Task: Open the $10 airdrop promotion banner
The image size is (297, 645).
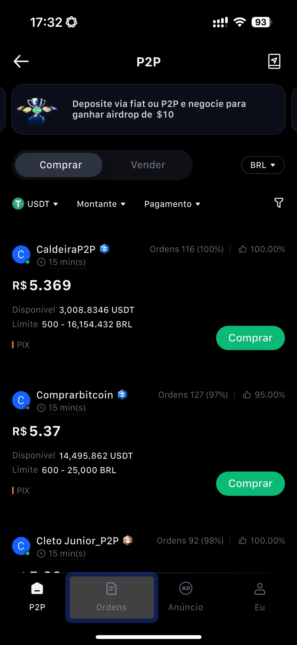Action: tap(148, 109)
